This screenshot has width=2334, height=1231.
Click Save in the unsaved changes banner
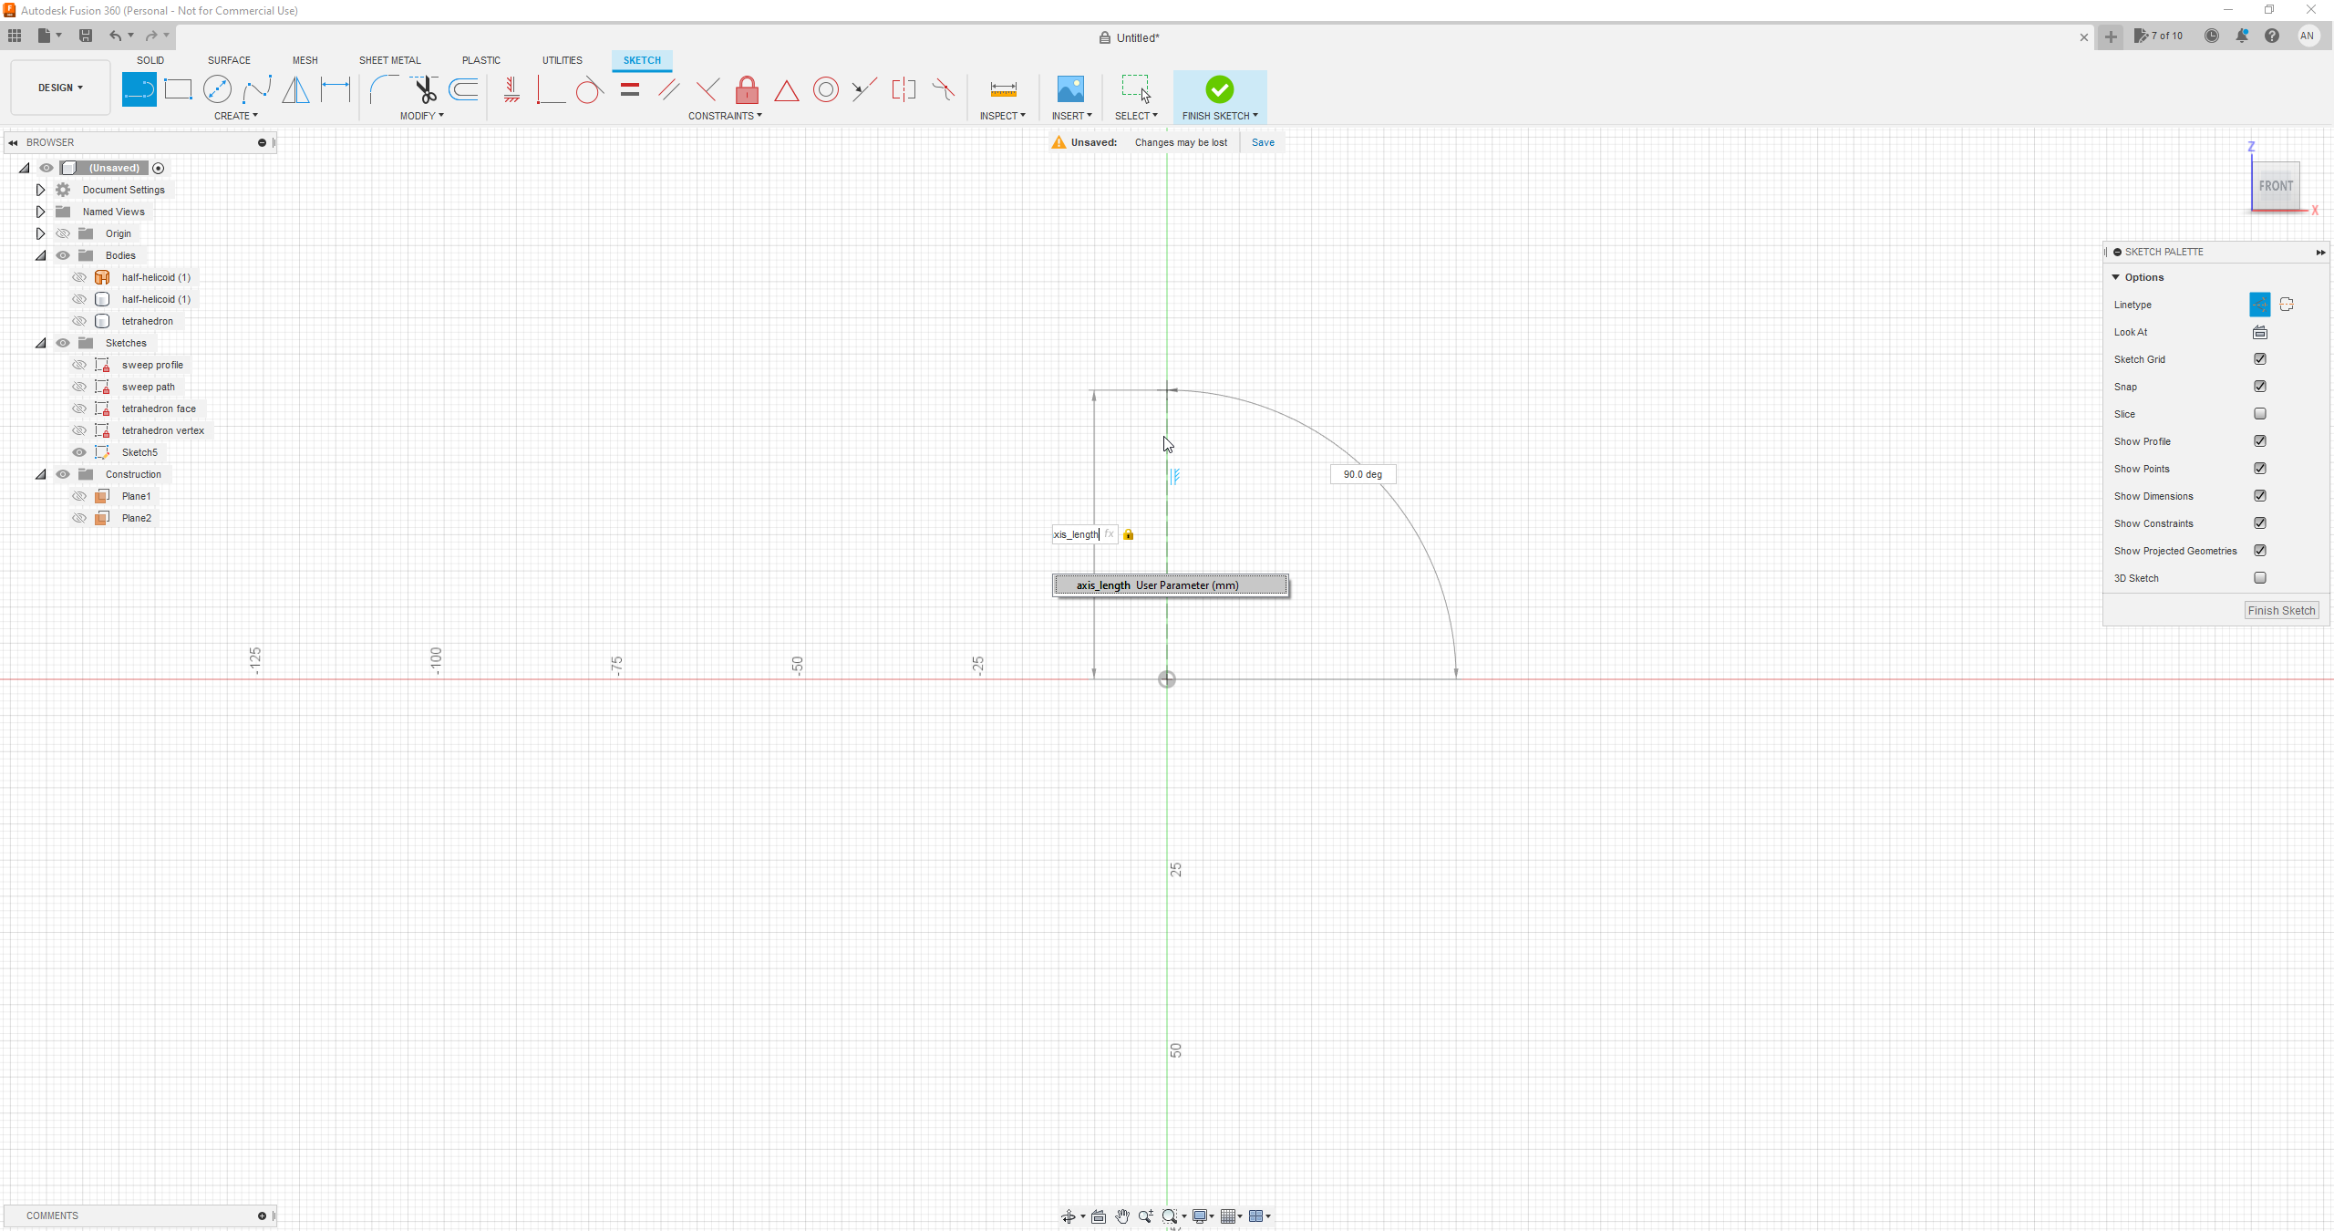click(x=1262, y=142)
